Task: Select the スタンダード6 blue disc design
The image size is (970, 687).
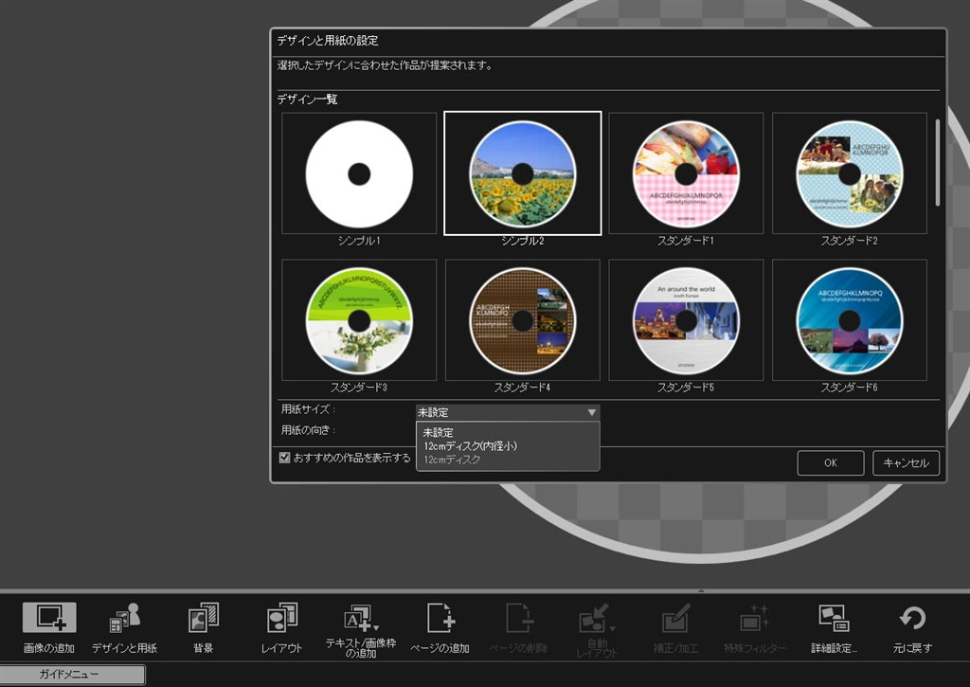Action: 850,320
